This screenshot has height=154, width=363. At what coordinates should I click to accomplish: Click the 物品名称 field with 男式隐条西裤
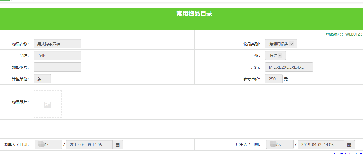click(57, 44)
